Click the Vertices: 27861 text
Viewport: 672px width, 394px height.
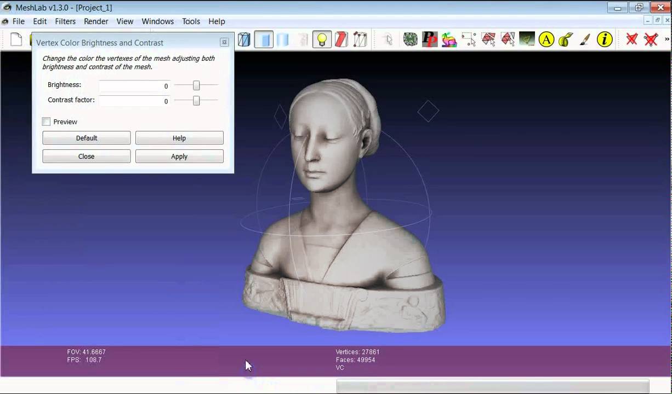pos(357,352)
